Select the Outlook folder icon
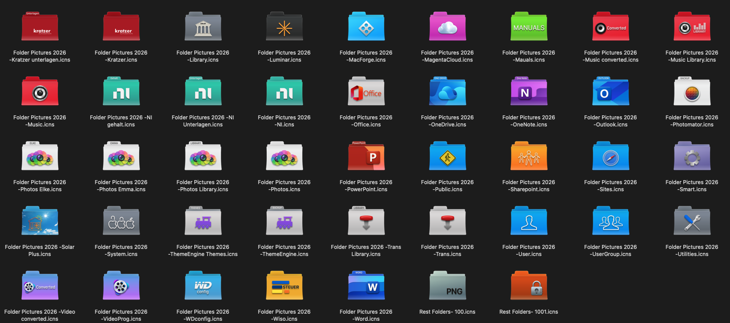This screenshot has width=730, height=323. pyautogui.click(x=610, y=92)
